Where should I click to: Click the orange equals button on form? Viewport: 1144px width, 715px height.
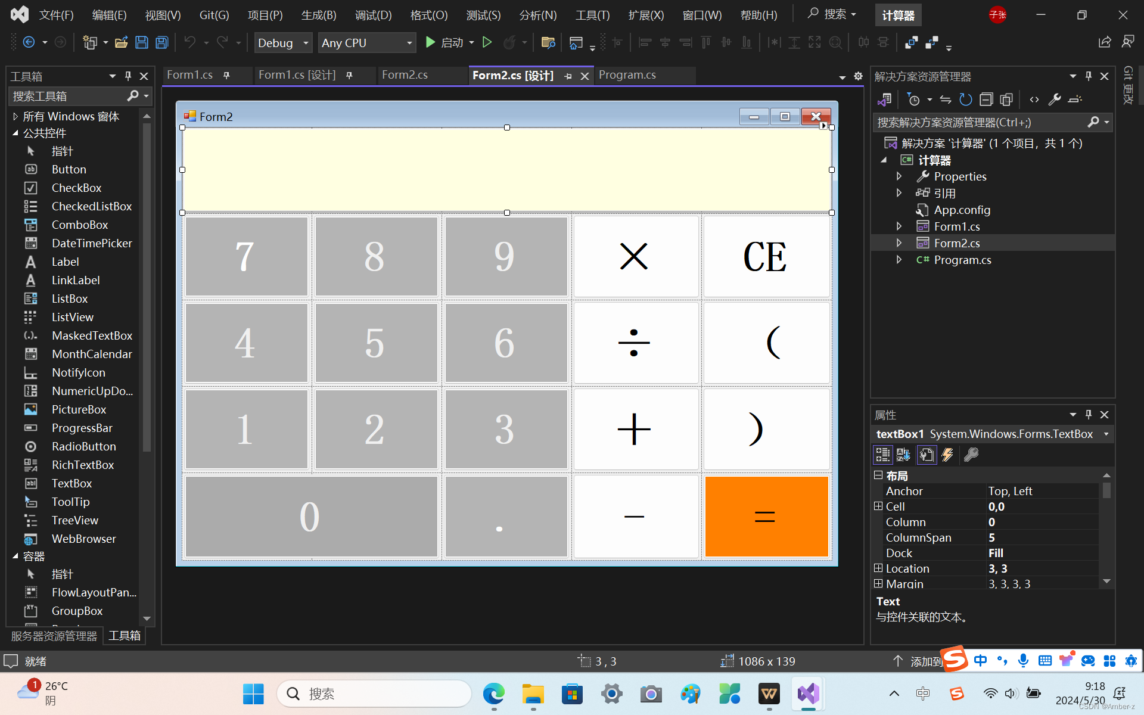pyautogui.click(x=766, y=516)
